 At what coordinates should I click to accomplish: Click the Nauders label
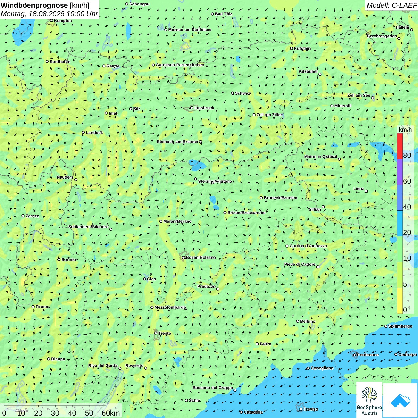tap(65, 177)
